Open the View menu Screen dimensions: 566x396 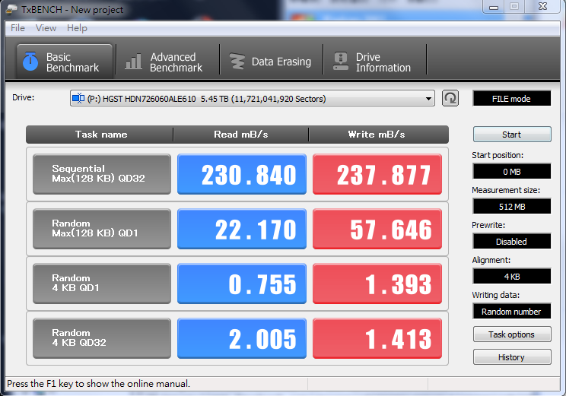[x=46, y=28]
